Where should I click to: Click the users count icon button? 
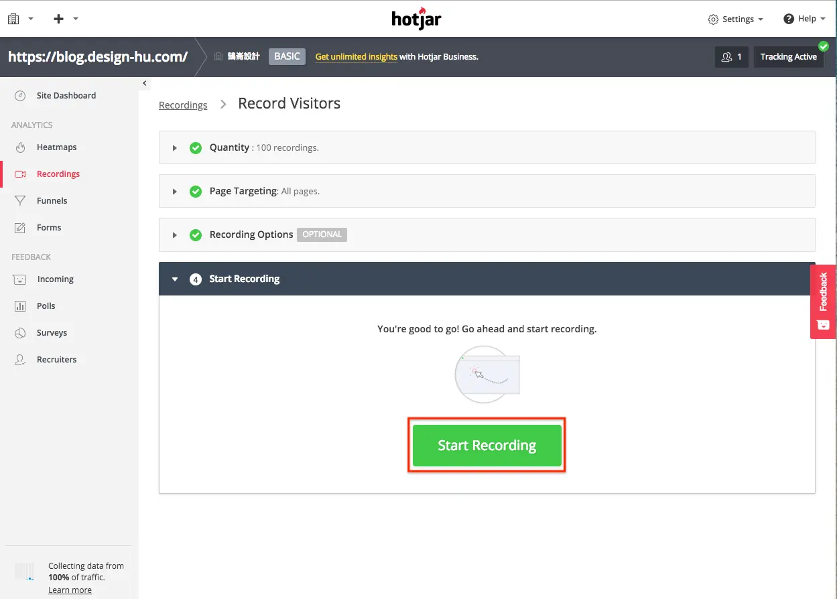point(732,57)
